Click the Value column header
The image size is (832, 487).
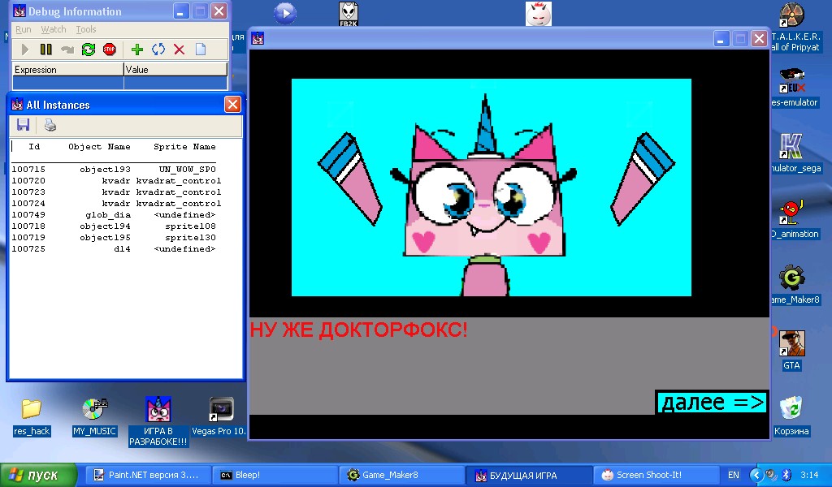pyautogui.click(x=175, y=70)
